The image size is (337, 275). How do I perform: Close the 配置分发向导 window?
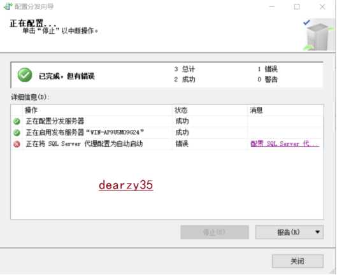(322, 7)
